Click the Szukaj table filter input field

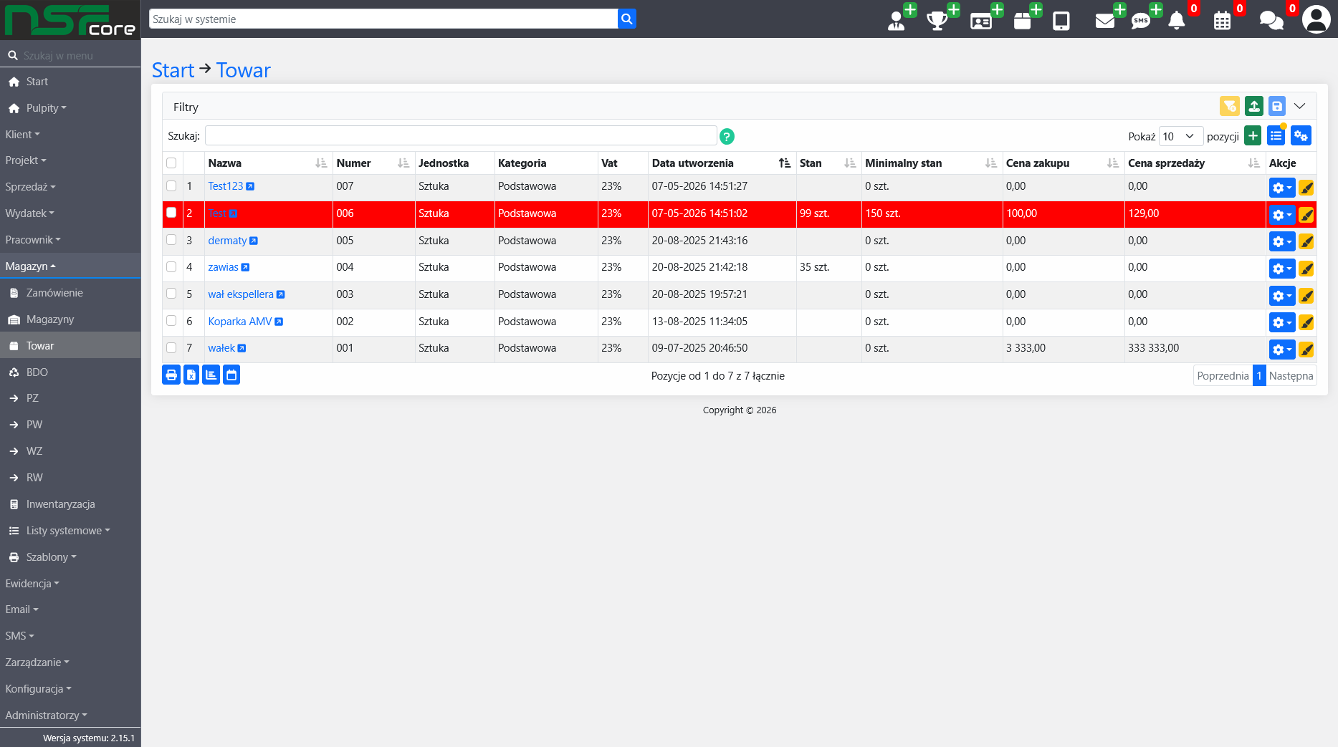461,136
